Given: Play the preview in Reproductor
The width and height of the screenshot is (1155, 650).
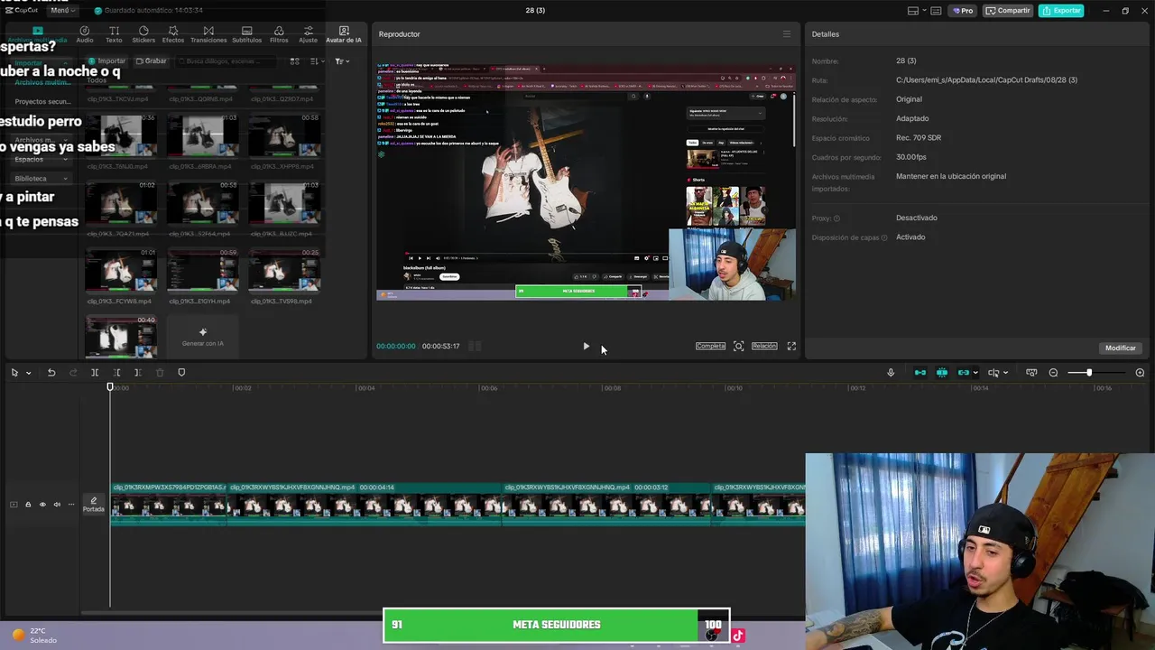Looking at the screenshot, I should pos(586,347).
